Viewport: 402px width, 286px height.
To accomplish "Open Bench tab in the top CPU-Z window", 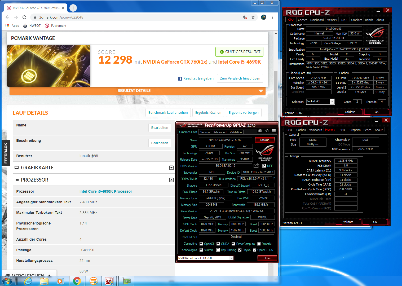I will (x=369, y=20).
